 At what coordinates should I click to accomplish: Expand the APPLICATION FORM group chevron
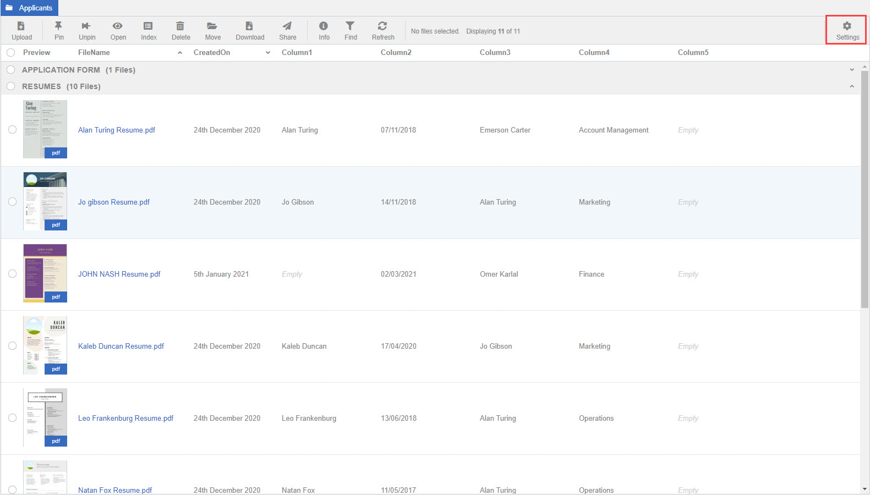pos(852,70)
